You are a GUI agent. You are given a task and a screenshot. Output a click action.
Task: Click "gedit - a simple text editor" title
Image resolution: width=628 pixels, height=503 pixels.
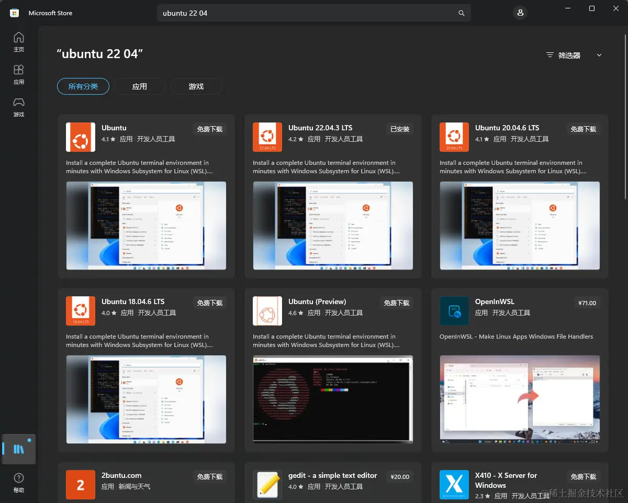click(333, 475)
